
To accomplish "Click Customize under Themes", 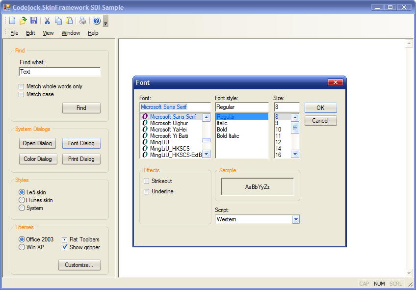I will 79,265.
